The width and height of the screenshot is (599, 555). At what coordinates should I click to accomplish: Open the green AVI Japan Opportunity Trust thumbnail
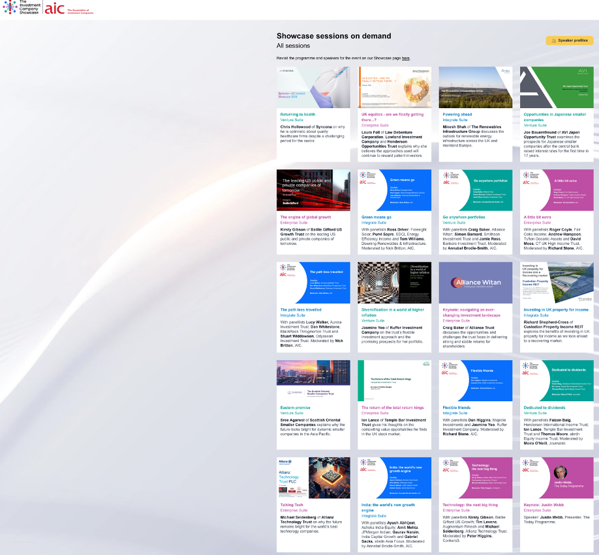point(557,87)
